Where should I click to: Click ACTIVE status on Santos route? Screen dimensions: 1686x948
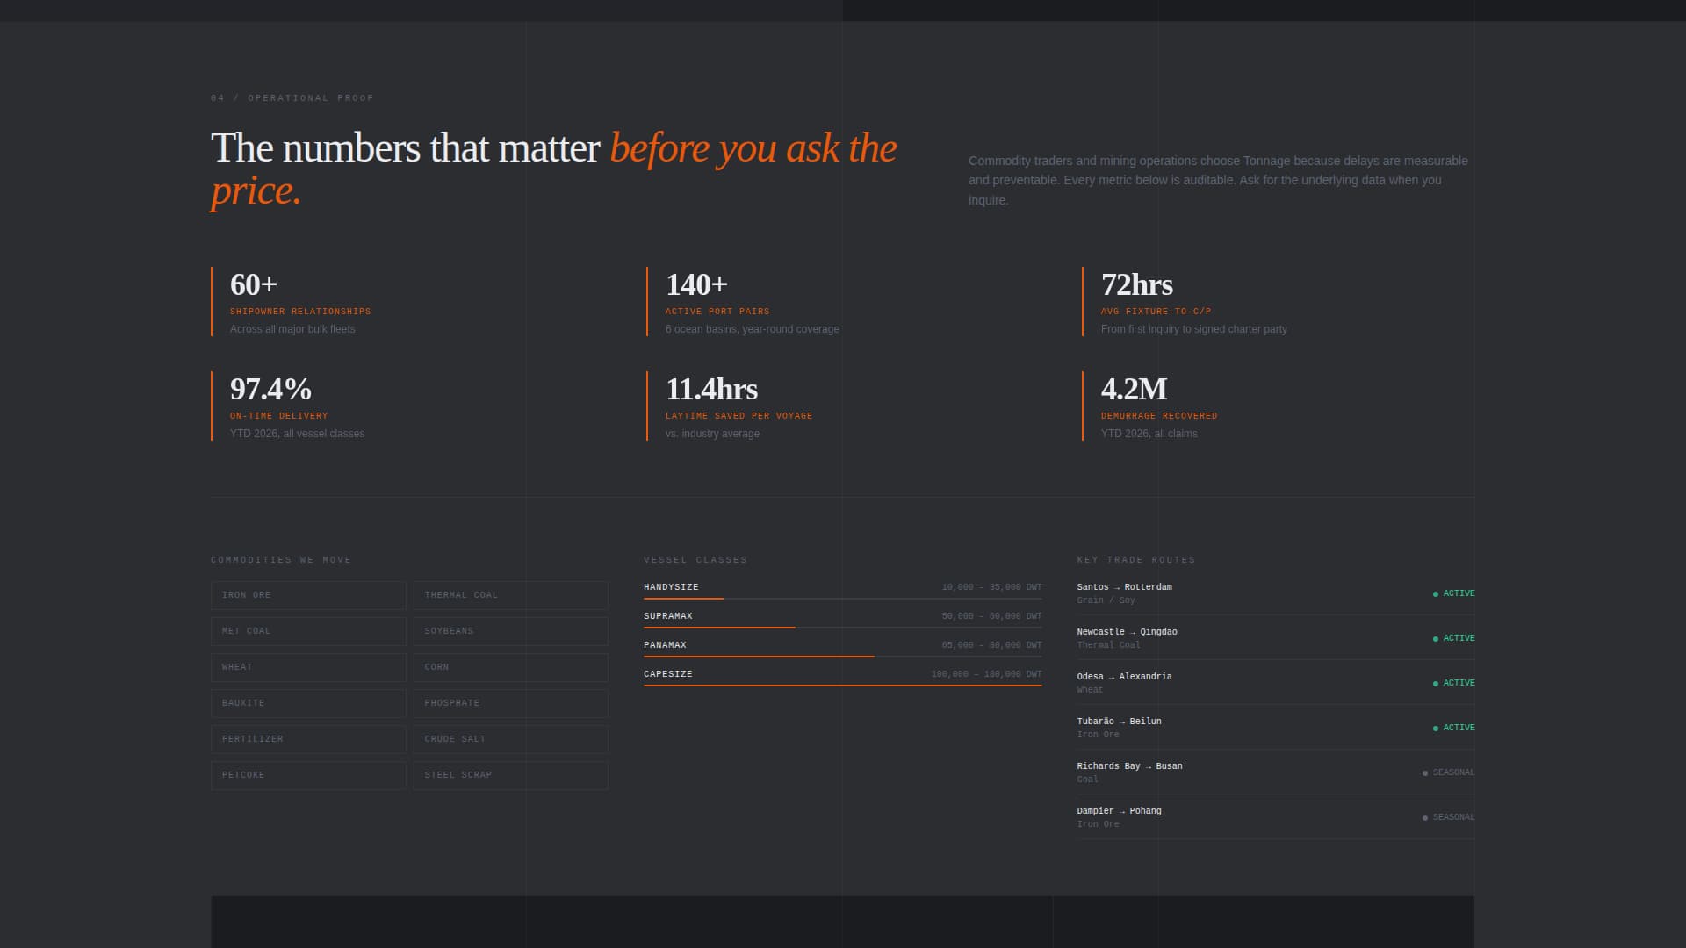[x=1454, y=594]
